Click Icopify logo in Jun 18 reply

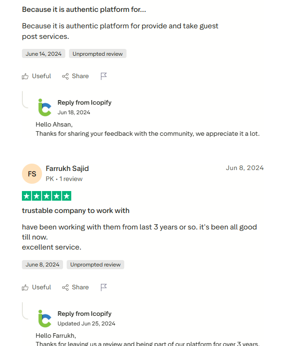pos(44,107)
